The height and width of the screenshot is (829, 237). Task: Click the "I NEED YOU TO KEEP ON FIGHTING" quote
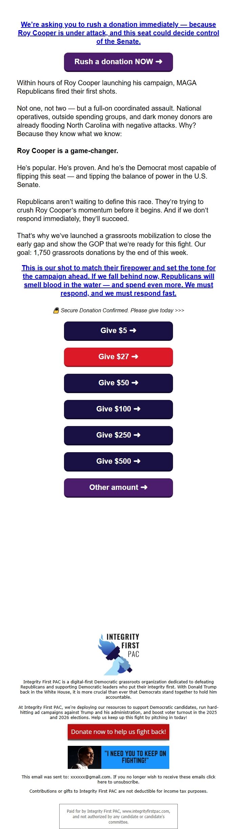click(x=135, y=757)
